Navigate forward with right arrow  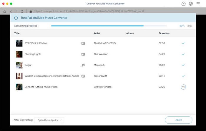coord(16,11)
